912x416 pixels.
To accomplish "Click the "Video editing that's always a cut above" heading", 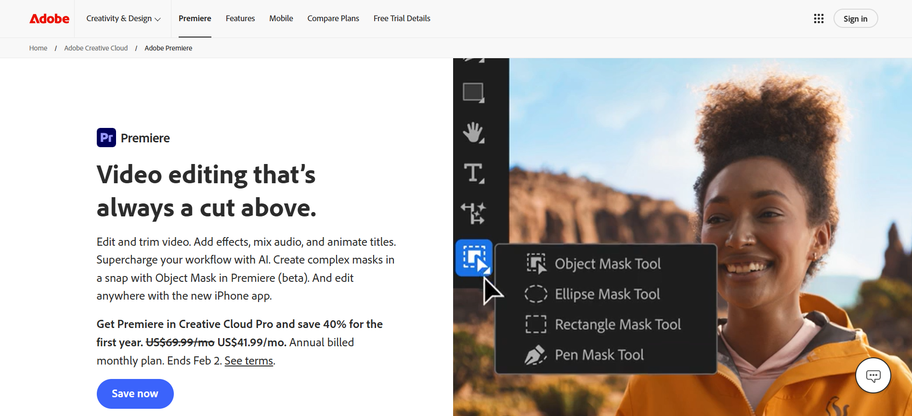I will [207, 191].
